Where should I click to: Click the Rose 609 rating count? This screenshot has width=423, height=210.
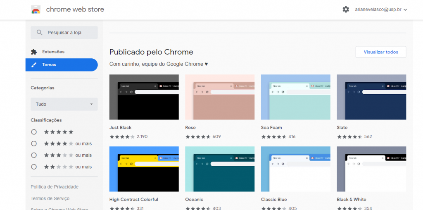click(216, 136)
